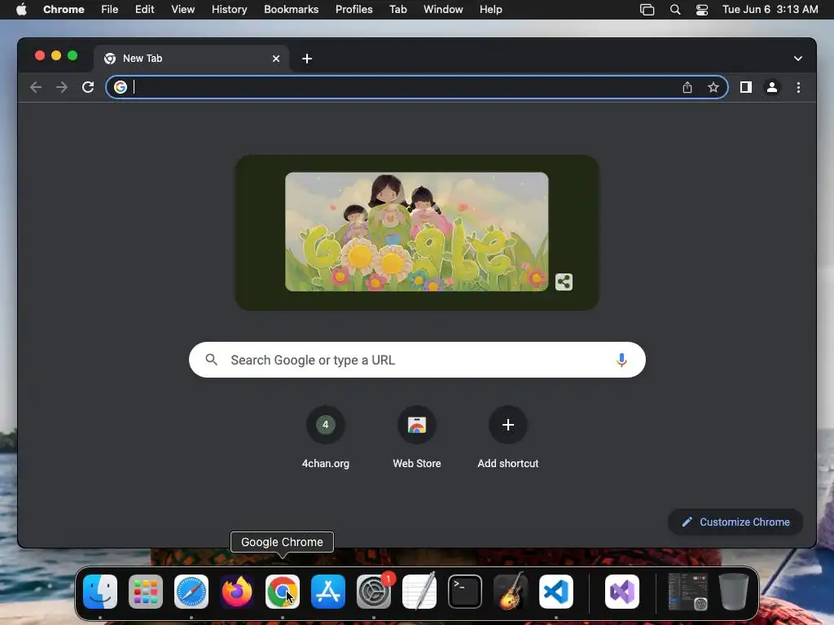Bookmark this tab with the star icon

pos(713,87)
